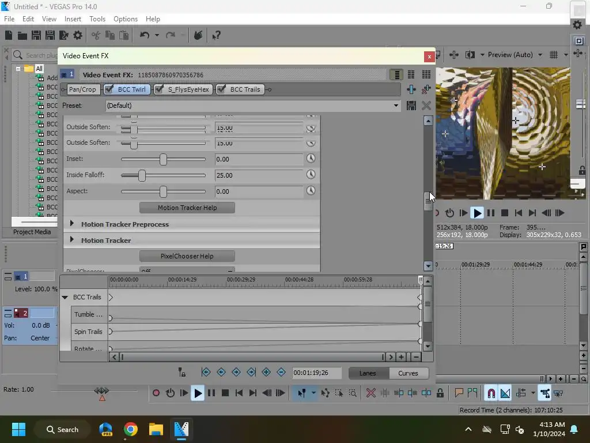Select the Pan/Crop button in FX chain
Viewport: 590px width, 443px height.
click(82, 89)
